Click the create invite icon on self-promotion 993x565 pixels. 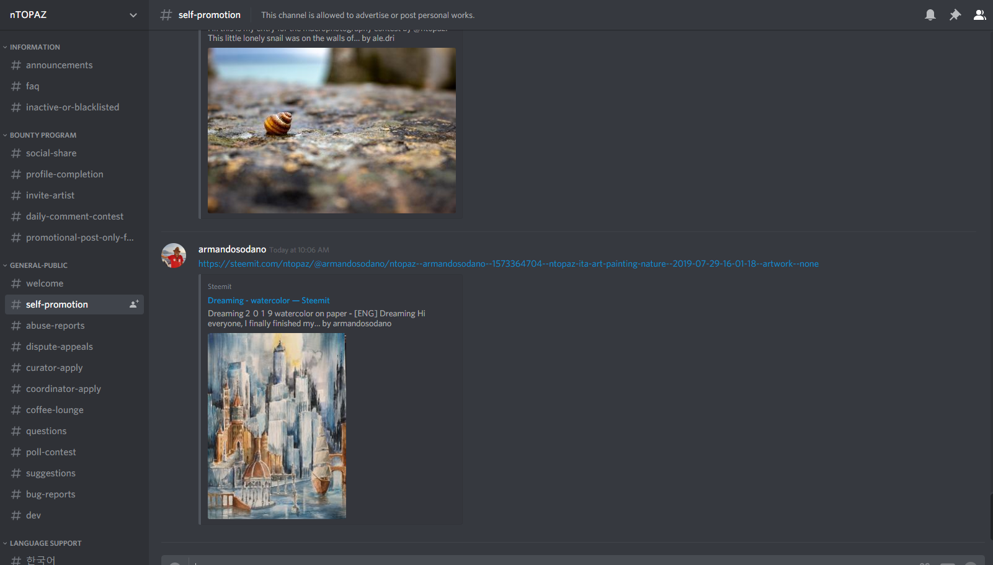tap(134, 304)
